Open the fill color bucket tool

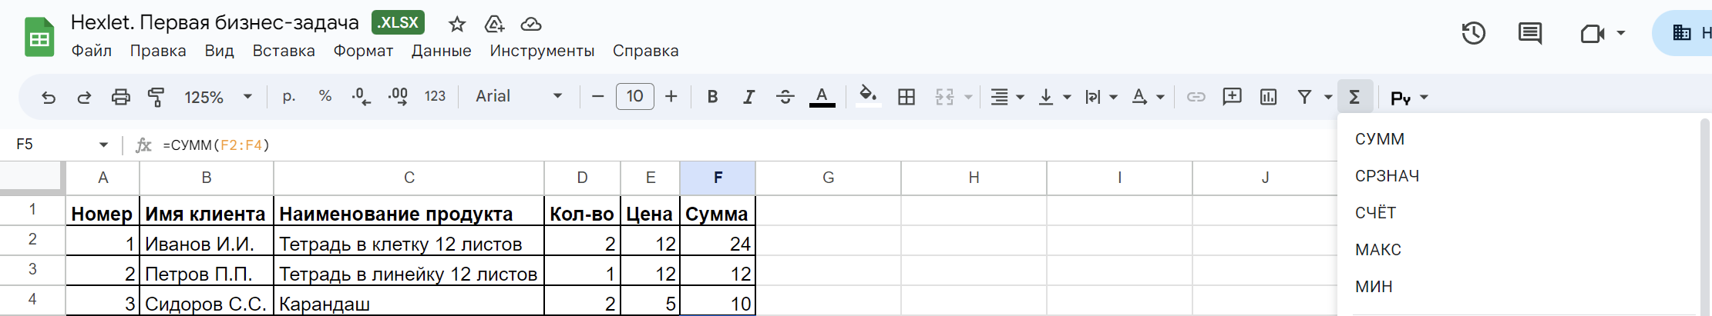click(x=868, y=96)
